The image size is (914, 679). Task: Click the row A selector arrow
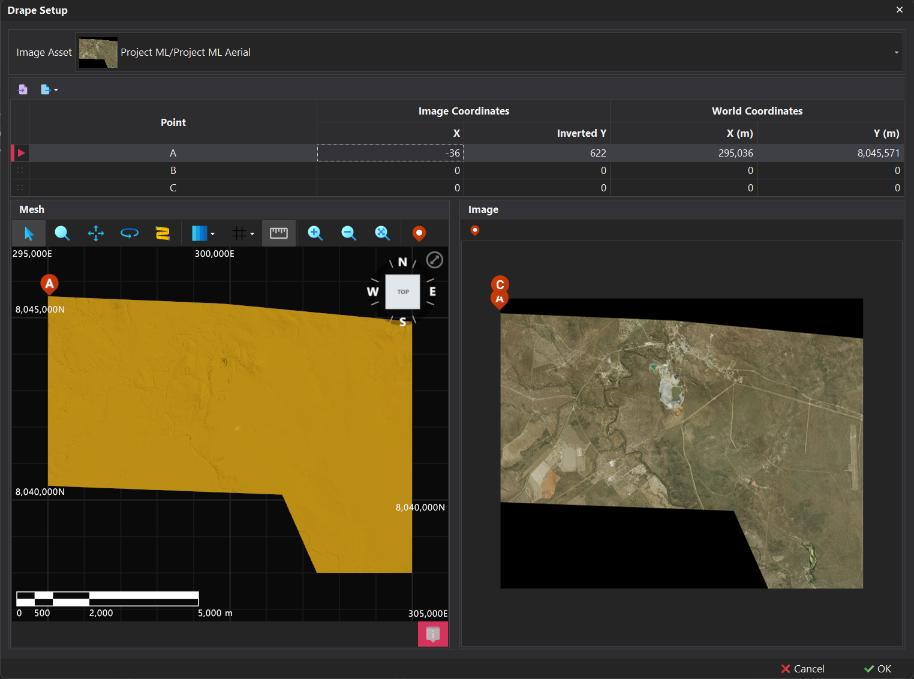(20, 153)
